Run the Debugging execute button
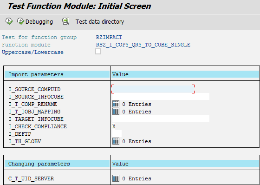The width and height of the screenshot is (260, 185). (x=35, y=21)
